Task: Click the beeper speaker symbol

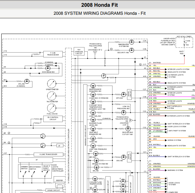Action: pos(60,185)
